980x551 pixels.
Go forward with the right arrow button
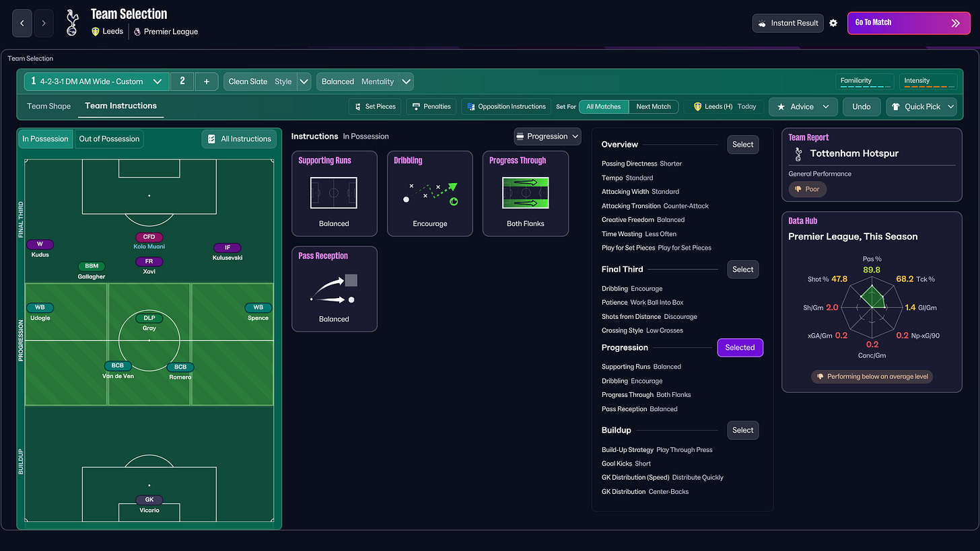tap(44, 23)
